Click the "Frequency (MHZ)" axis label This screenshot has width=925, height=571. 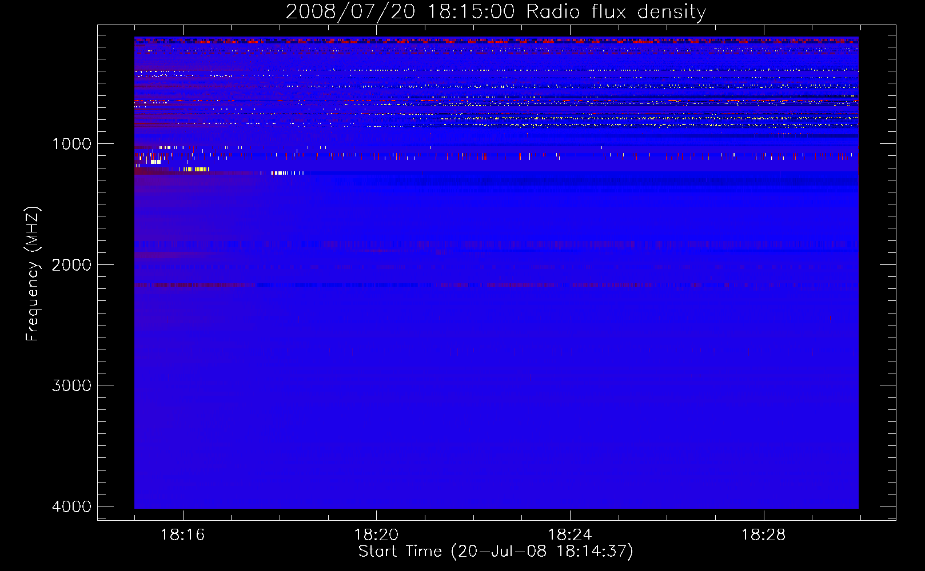[33, 274]
